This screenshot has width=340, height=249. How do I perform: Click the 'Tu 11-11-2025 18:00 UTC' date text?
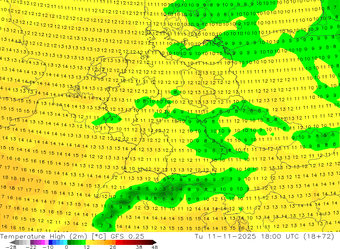pyautogui.click(x=247, y=236)
